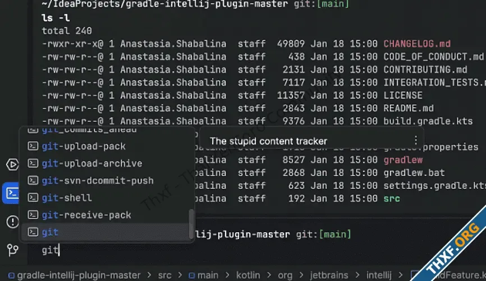Click the terminal icon beside git-upload-pack
Screen dimensions: 486x281
[33, 146]
